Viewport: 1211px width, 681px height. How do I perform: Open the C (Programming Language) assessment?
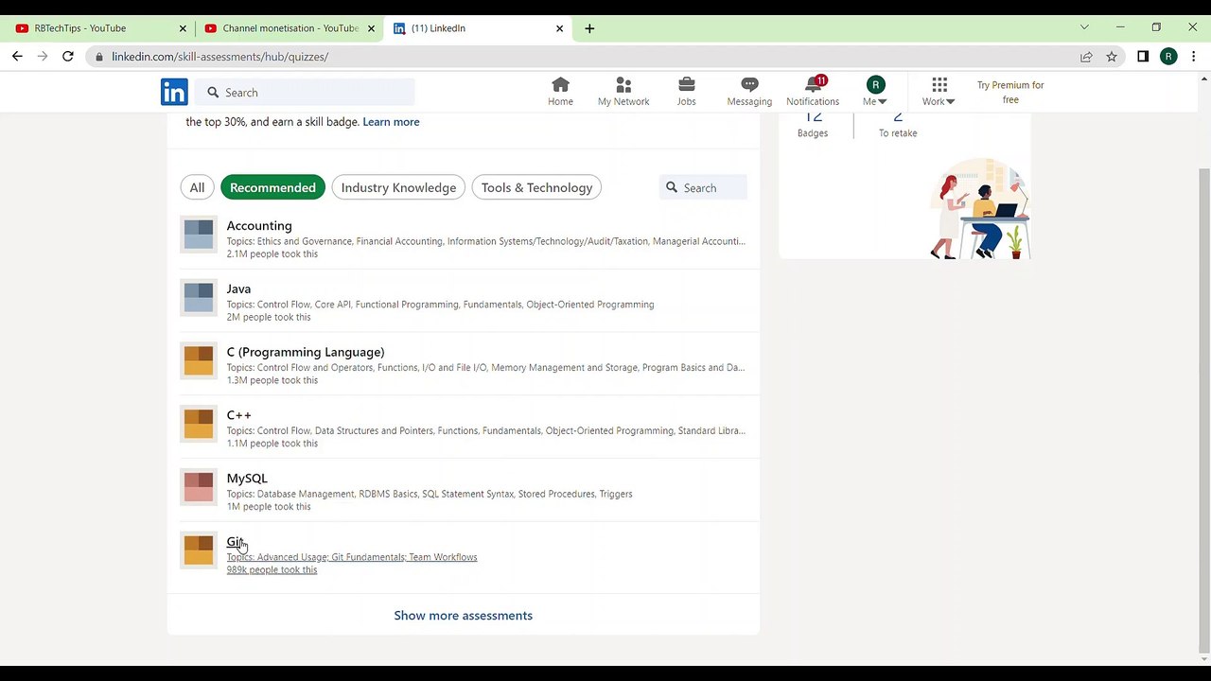click(x=306, y=352)
